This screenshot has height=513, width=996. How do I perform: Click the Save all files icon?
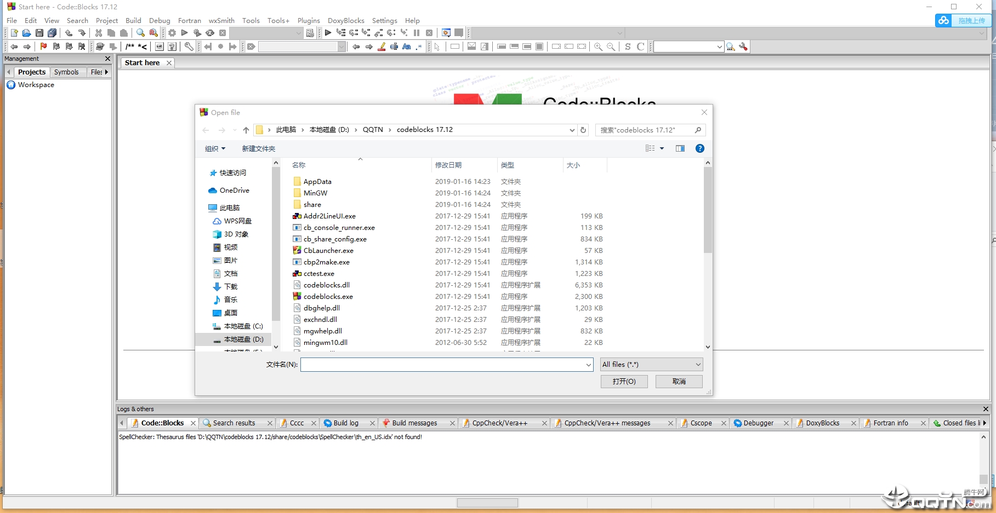tap(52, 33)
